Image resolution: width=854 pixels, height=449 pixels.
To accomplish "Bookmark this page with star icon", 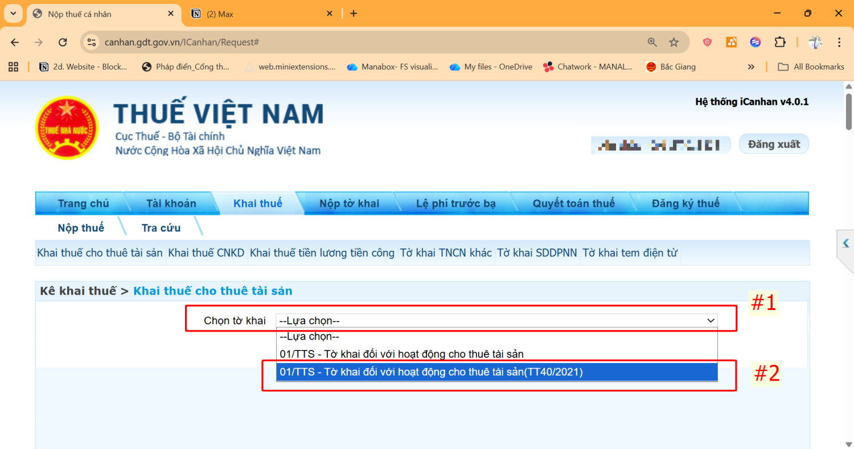I will (674, 42).
